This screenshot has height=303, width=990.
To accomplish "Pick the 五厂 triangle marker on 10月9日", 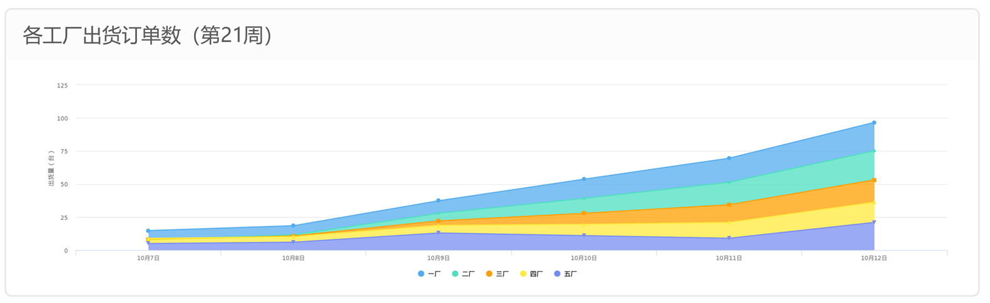I will point(439,233).
